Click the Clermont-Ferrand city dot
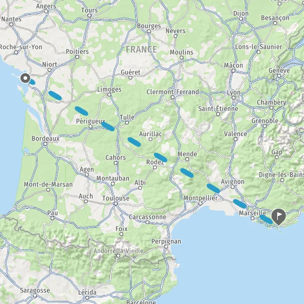 click(173, 97)
